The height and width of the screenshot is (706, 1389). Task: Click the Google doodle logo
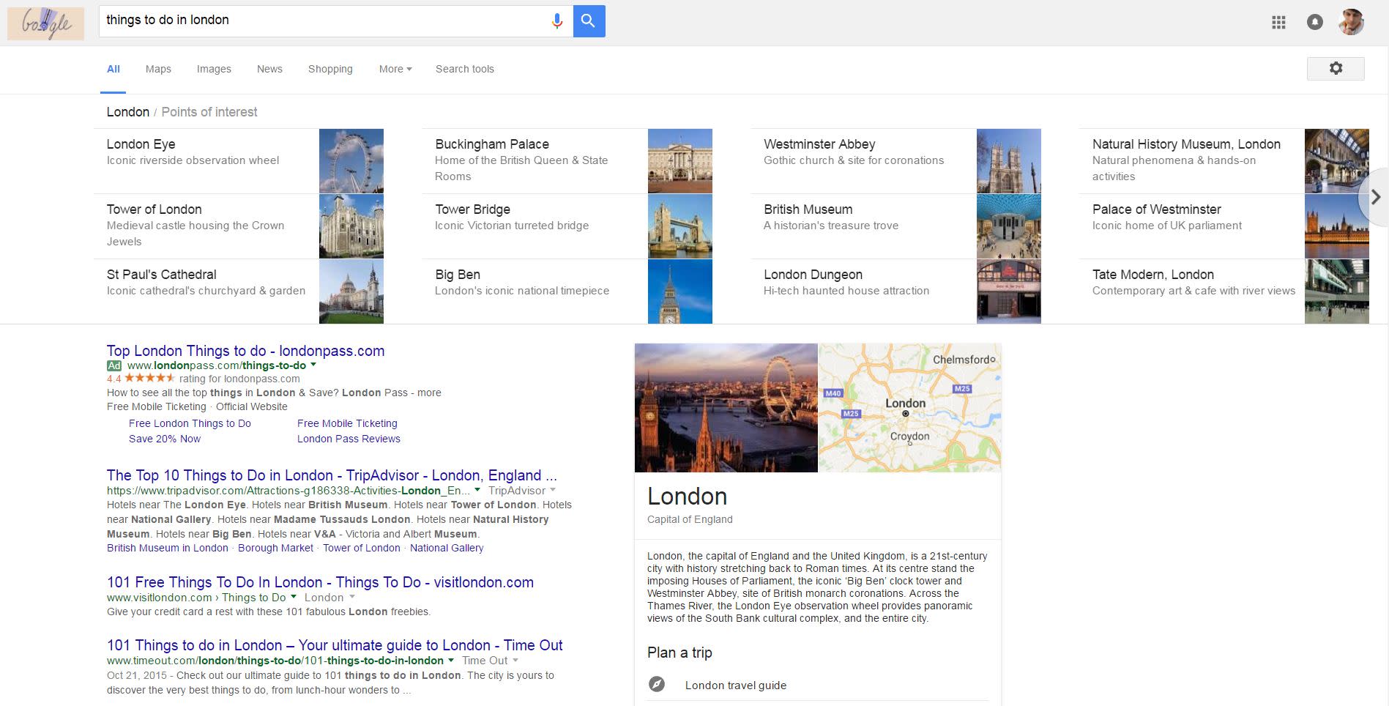[45, 23]
